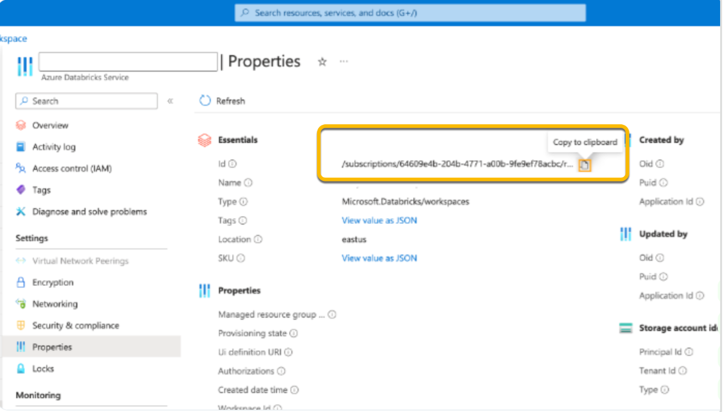The width and height of the screenshot is (726, 412).
Task: Click the Microsoft.Databricks/workspaces type value
Action: tap(406, 202)
